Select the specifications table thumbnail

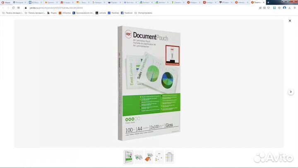pos(169,157)
